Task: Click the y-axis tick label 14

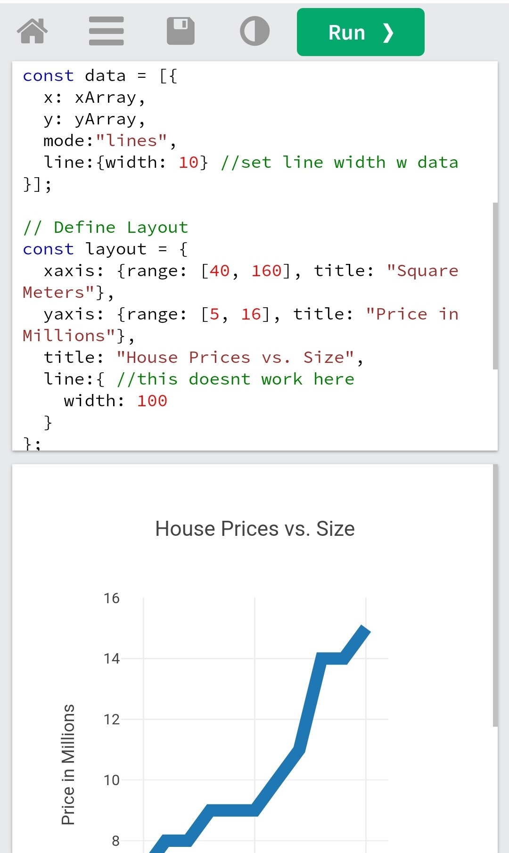Action: [112, 658]
